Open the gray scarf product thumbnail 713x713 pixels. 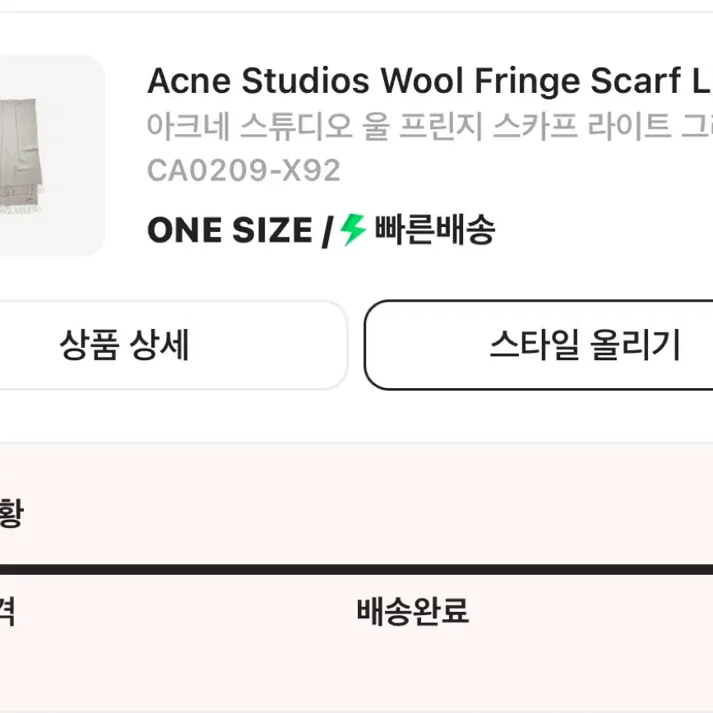tap(21, 156)
